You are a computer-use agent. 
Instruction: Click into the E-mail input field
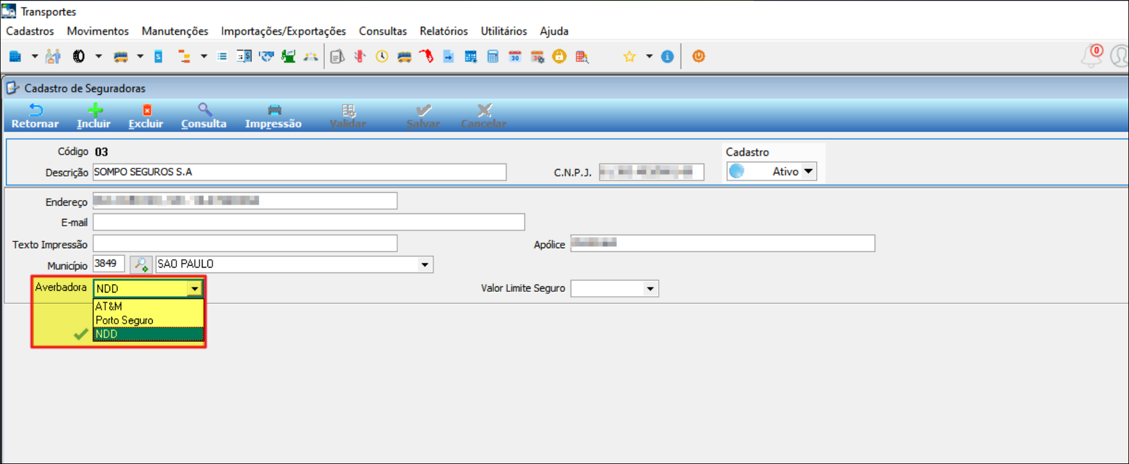click(x=308, y=223)
